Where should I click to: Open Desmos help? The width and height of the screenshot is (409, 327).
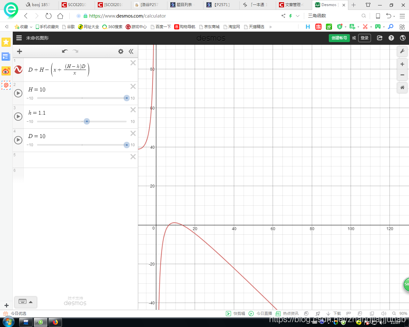pyautogui.click(x=391, y=38)
